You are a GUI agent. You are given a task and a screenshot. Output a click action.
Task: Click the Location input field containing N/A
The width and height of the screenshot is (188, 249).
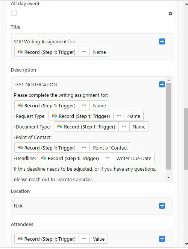pos(92,206)
